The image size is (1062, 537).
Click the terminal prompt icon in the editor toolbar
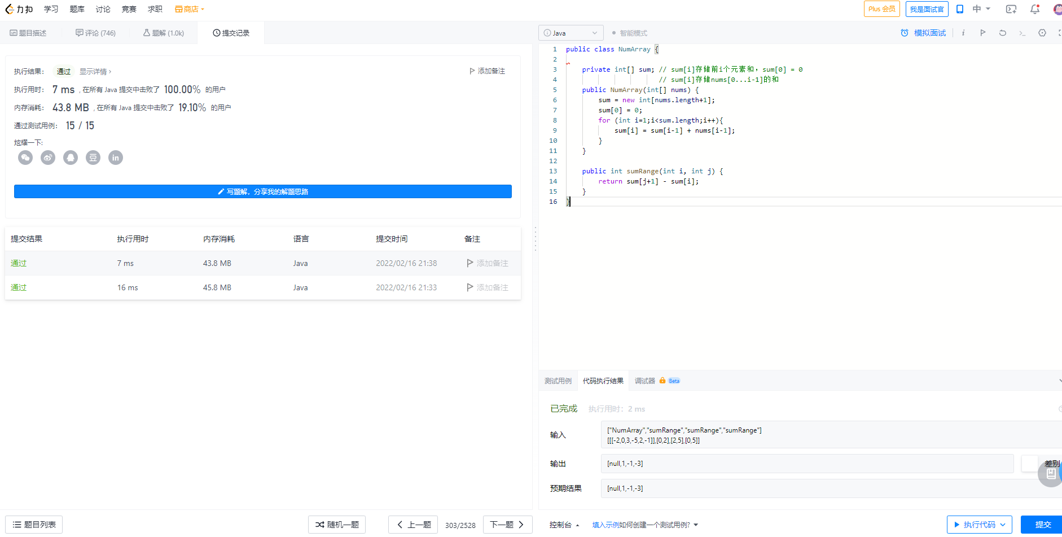(x=1022, y=33)
